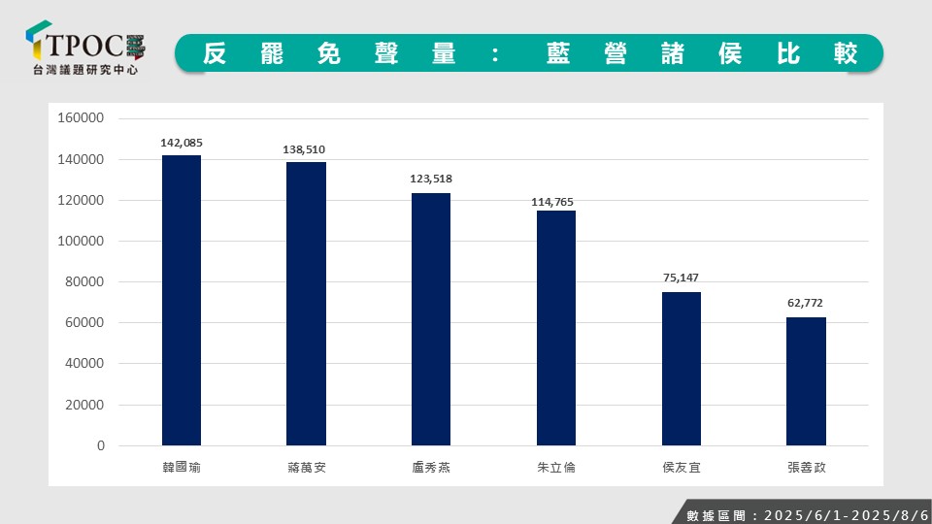Click the bar for 韓國瑜
The image size is (932, 524).
coord(182,301)
